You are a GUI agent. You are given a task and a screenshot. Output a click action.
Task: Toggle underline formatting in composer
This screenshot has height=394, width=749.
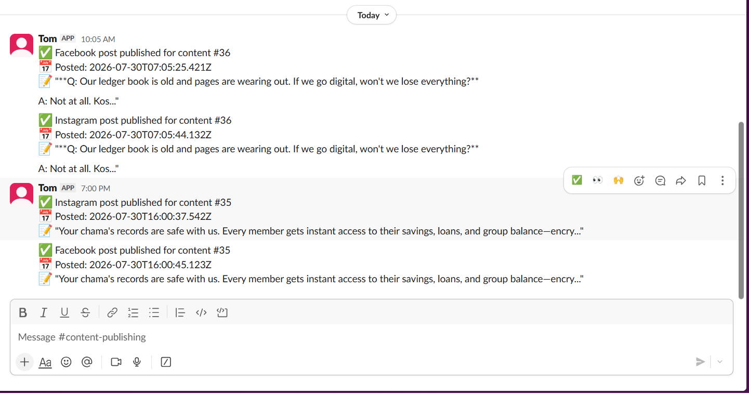pos(64,312)
